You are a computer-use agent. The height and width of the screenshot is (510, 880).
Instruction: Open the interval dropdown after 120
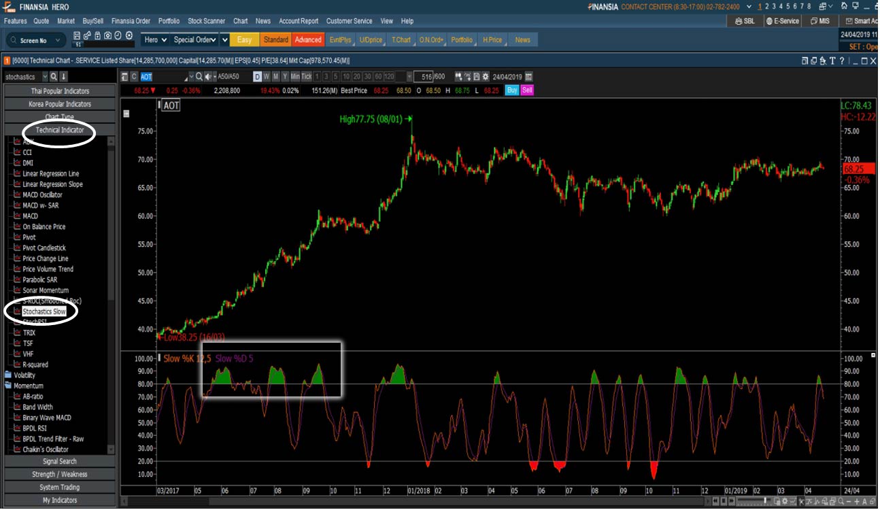[x=409, y=77]
